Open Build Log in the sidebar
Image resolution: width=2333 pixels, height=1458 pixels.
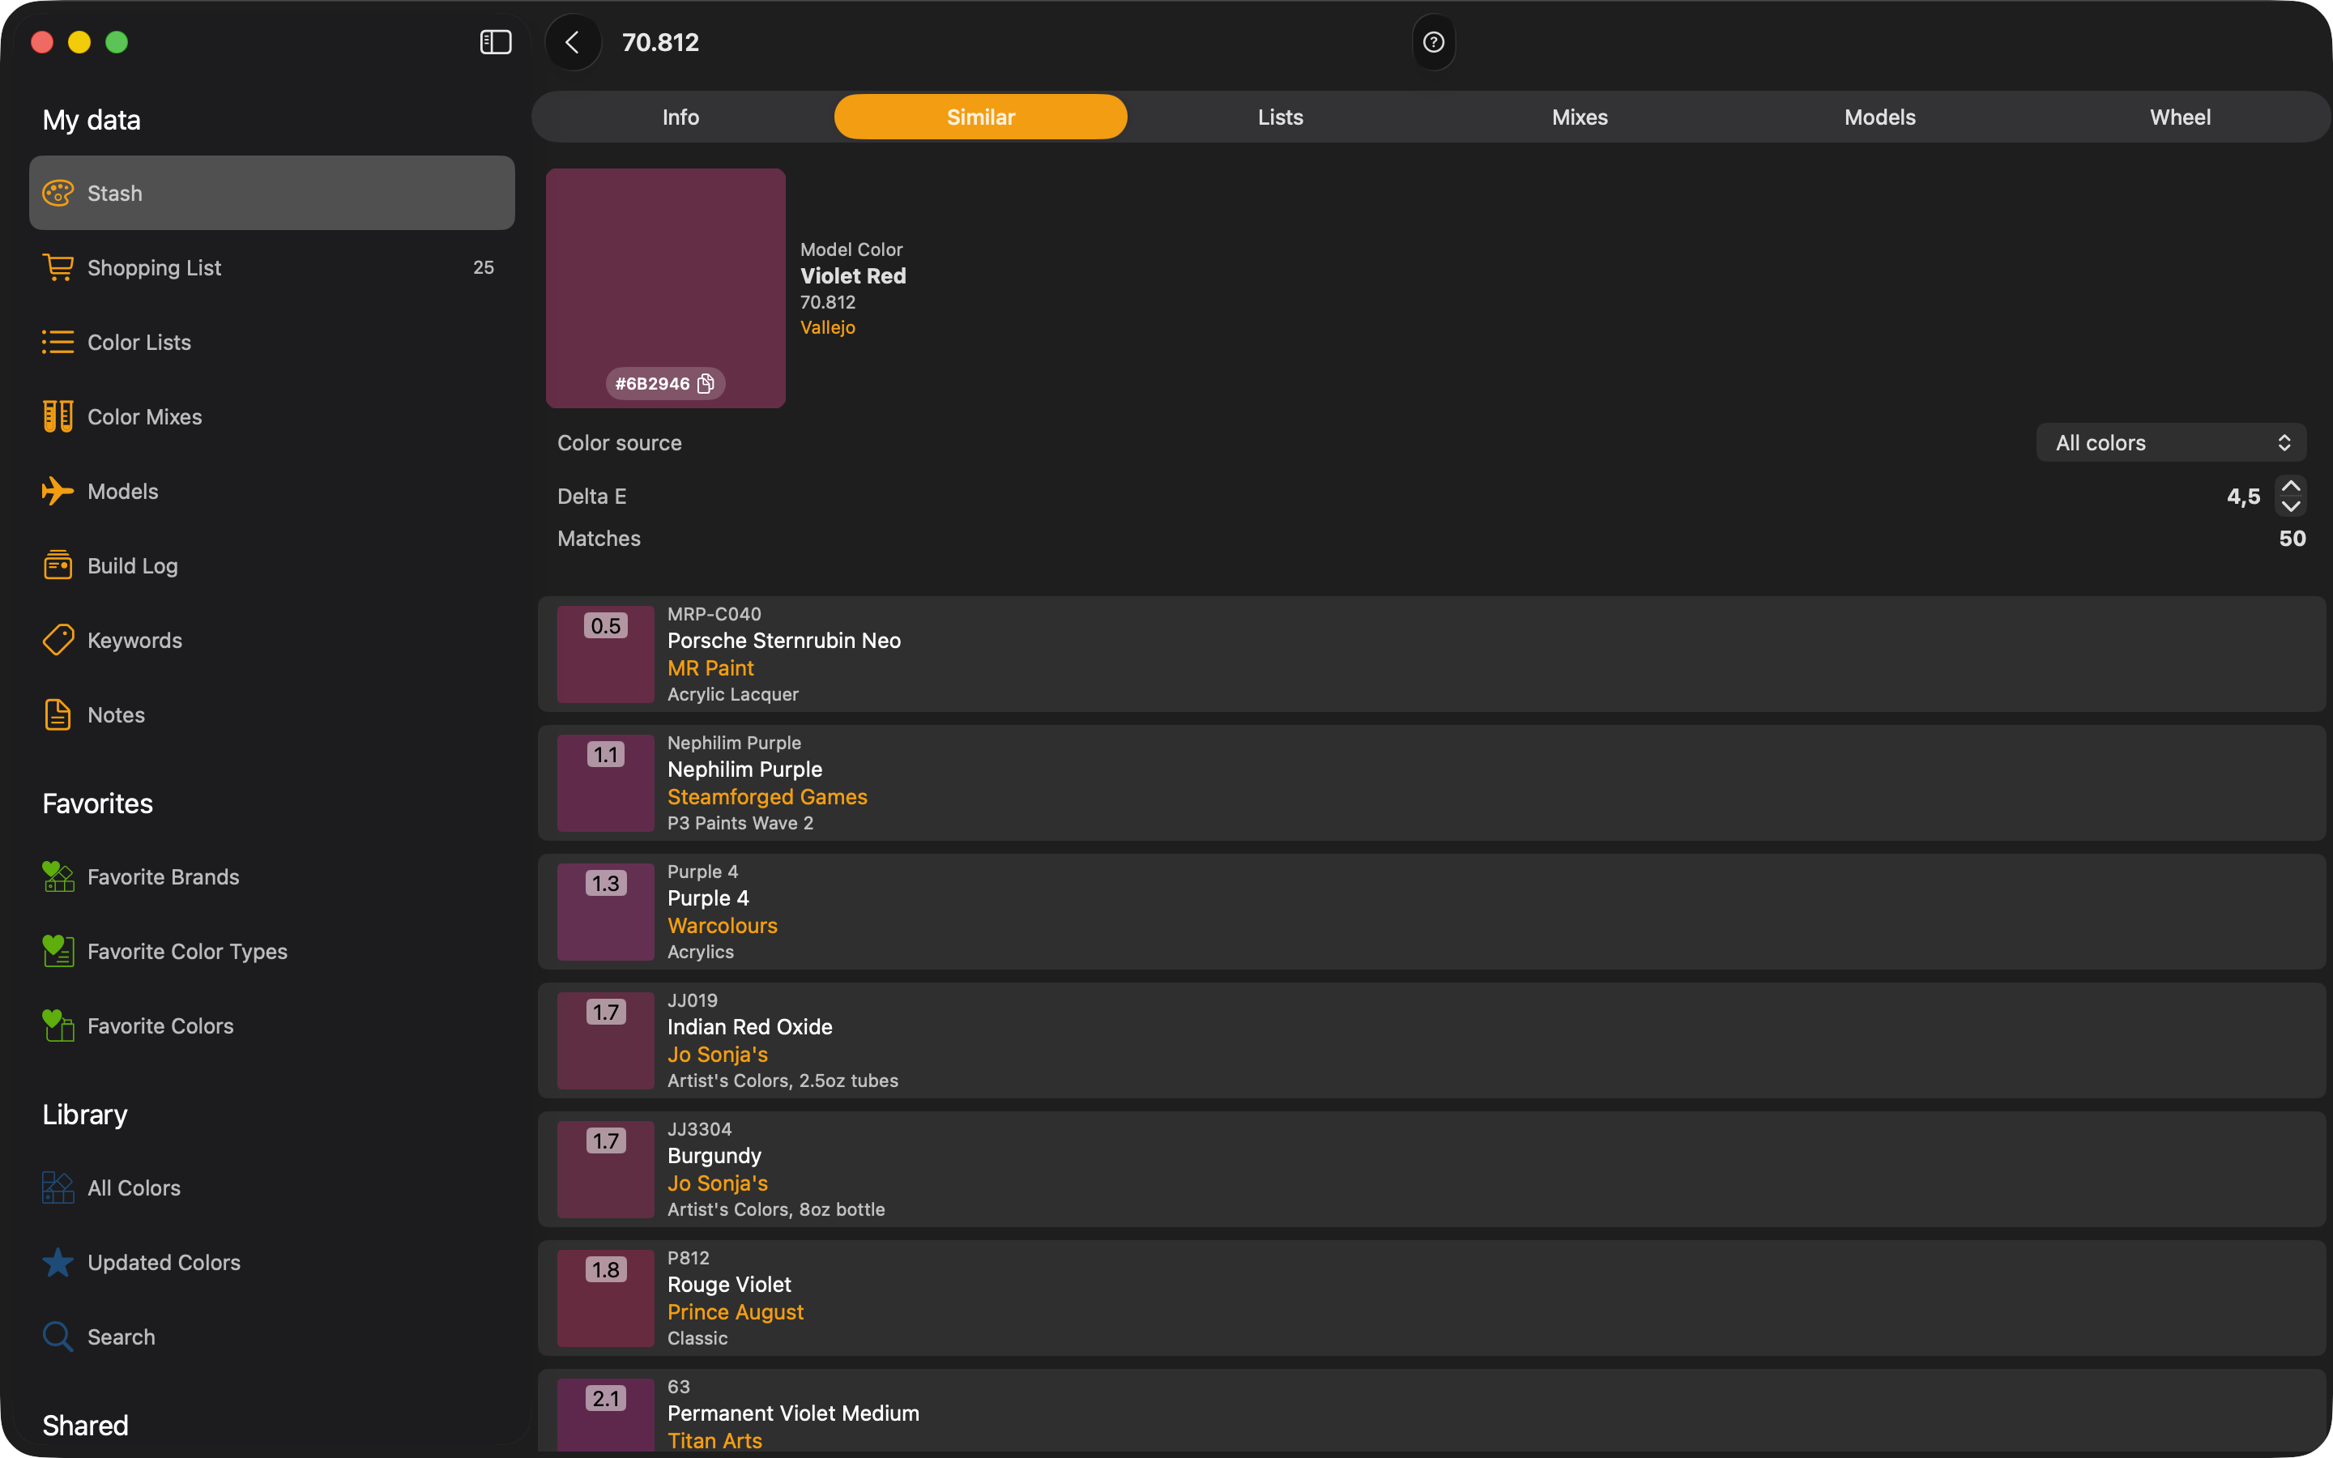tap(272, 565)
